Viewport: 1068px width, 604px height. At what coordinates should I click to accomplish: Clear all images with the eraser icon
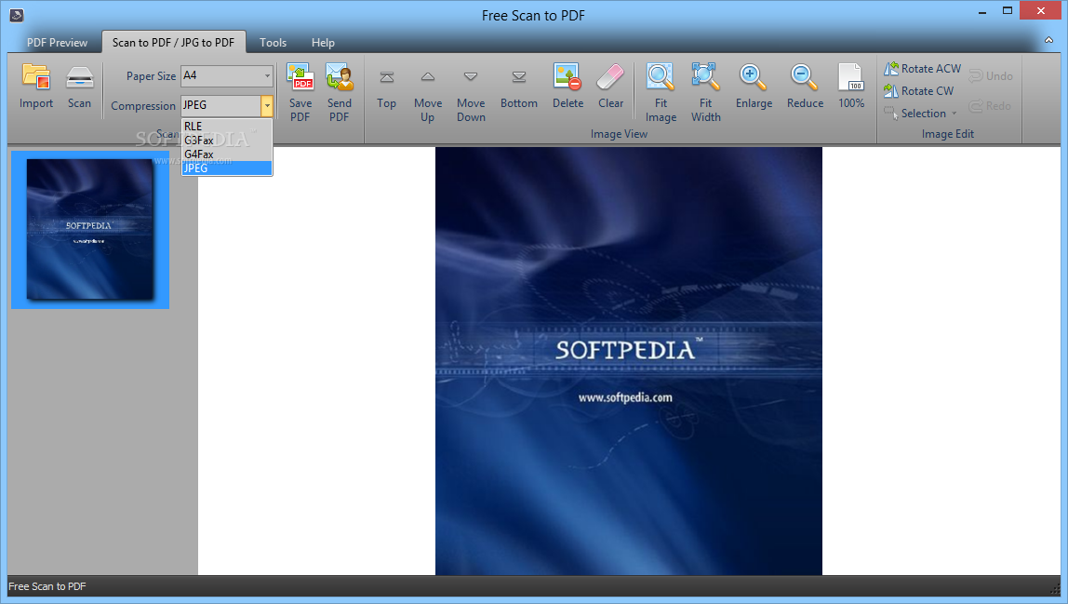(610, 76)
